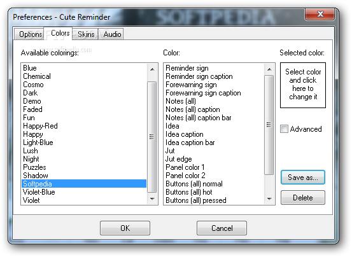352x257 pixels.
Task: Select the Violet-Blue coloring
Action: coord(84,192)
